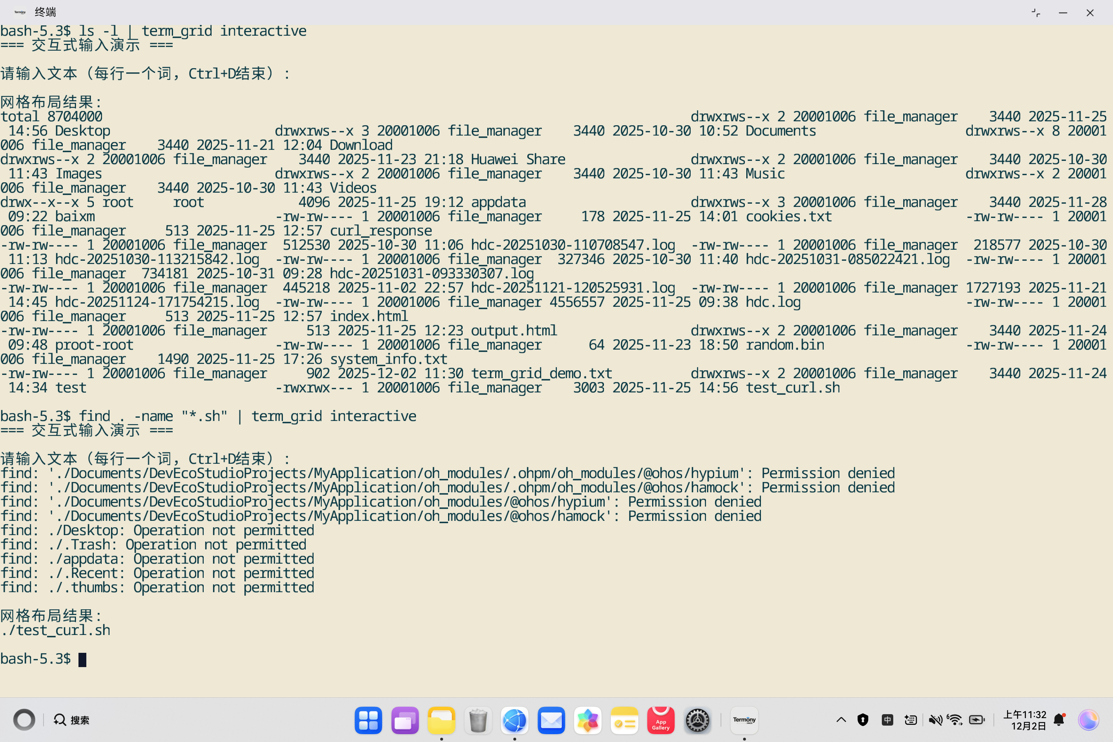Open clock and date panel showing 上午11:32
1113x742 pixels.
click(1025, 720)
